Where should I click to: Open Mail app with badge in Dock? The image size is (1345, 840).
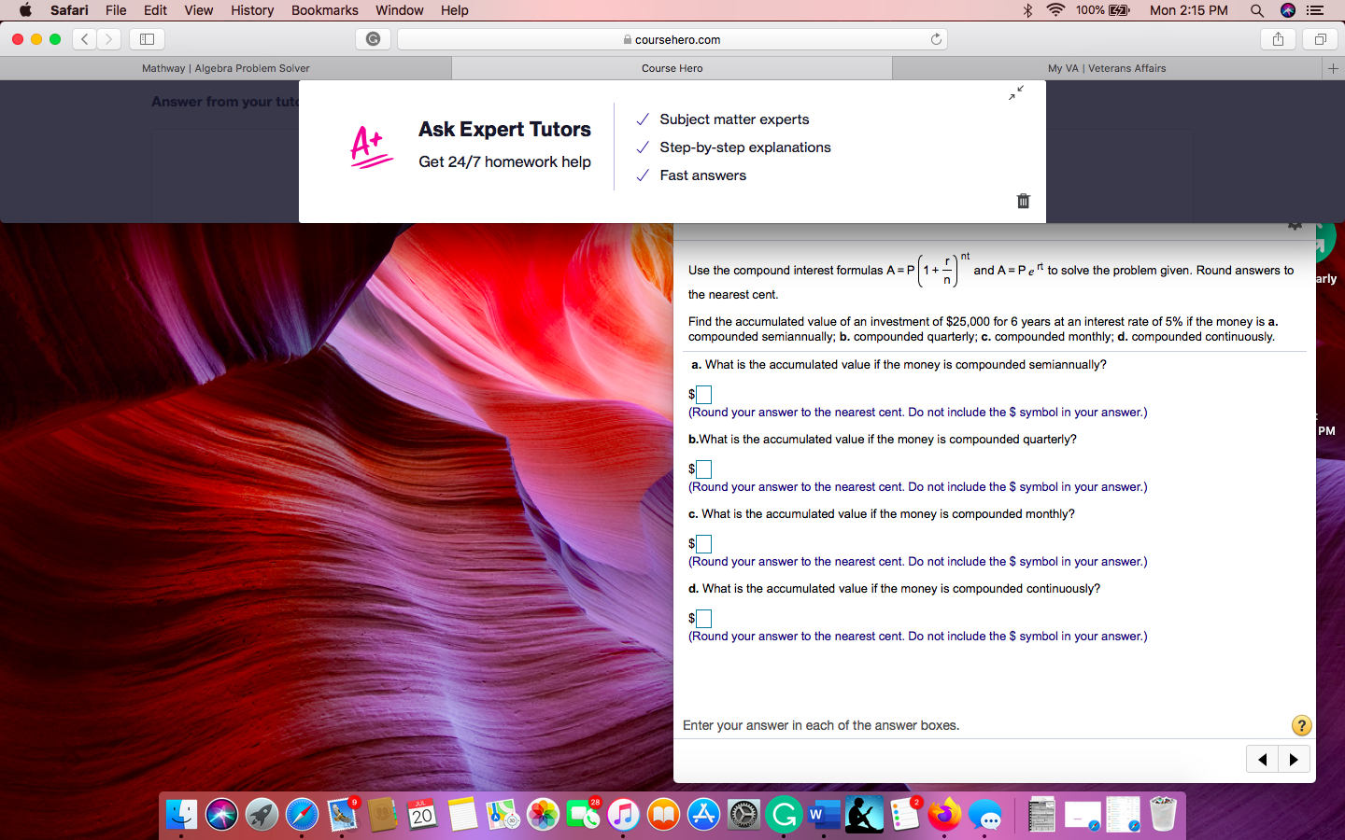[x=342, y=815]
